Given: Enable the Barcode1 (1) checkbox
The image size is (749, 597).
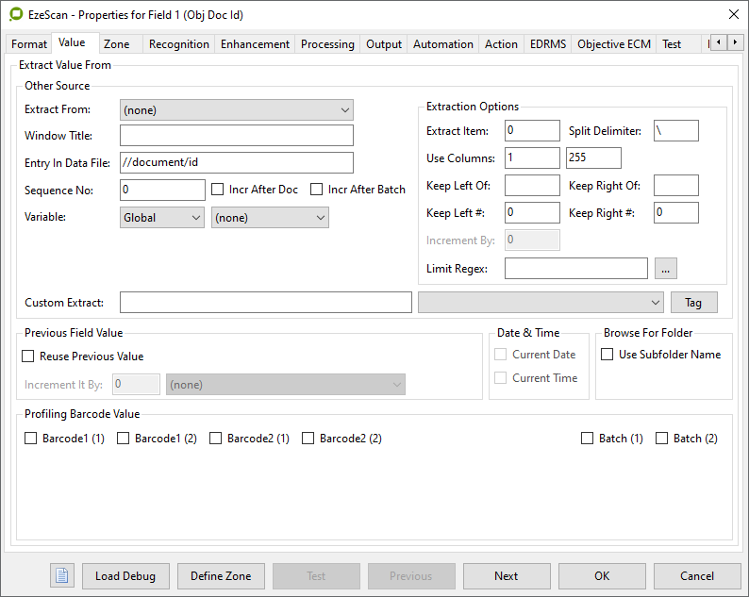Looking at the screenshot, I should click(x=31, y=439).
